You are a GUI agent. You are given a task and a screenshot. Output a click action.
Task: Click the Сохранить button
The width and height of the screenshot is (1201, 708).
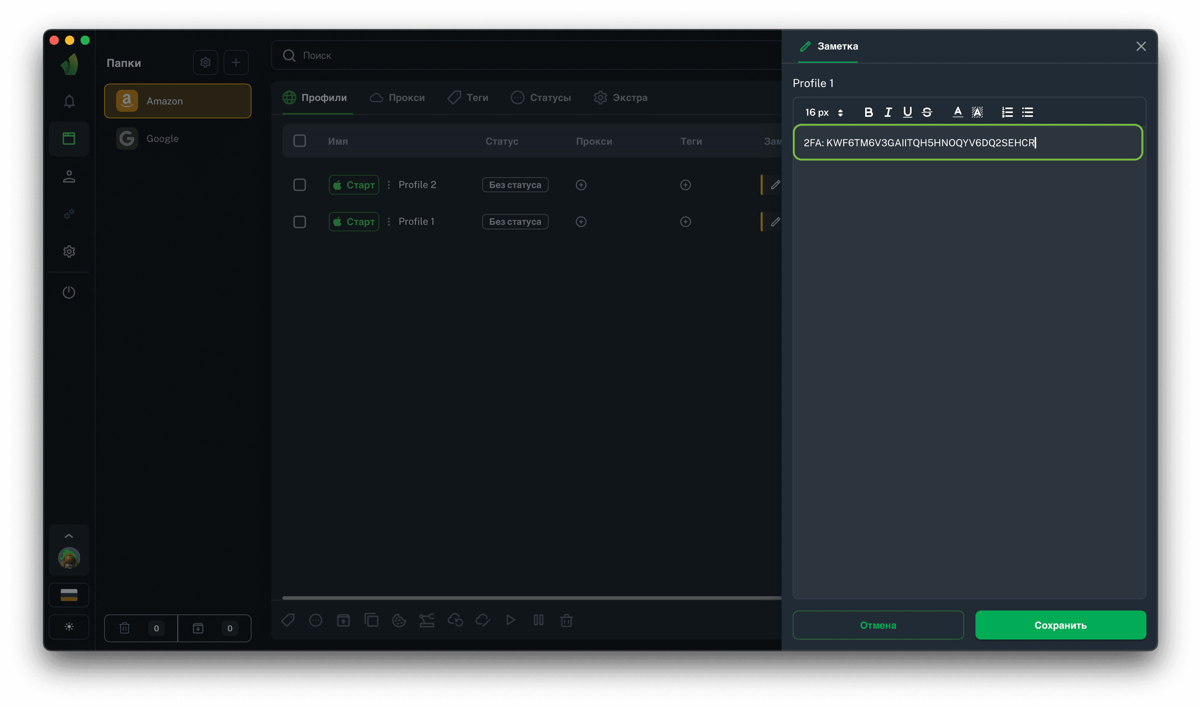[x=1060, y=625]
